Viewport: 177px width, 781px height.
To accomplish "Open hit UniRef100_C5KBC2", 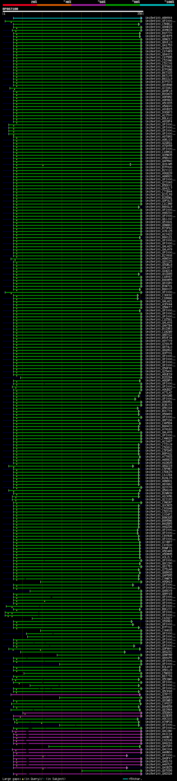I will 159,24.
